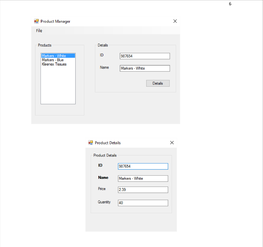Click the Quantity field showing 40

point(143,203)
